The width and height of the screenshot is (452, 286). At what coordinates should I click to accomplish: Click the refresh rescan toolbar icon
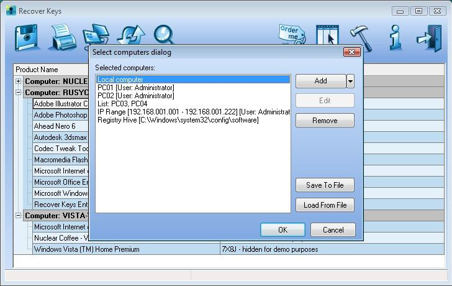132,35
